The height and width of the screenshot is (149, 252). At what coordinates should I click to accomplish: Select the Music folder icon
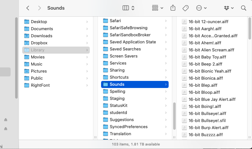click(27, 64)
